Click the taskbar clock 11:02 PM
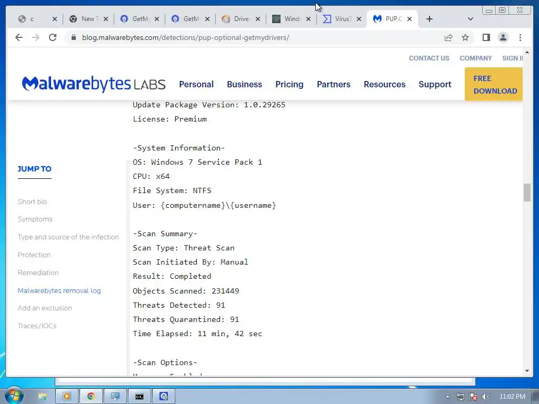Image resolution: width=539 pixels, height=404 pixels. [512, 397]
